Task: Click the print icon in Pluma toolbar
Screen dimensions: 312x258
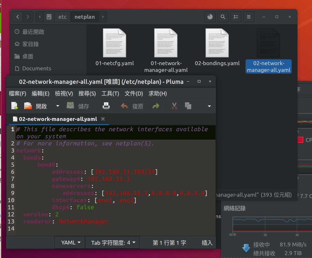Action: tap(106, 106)
